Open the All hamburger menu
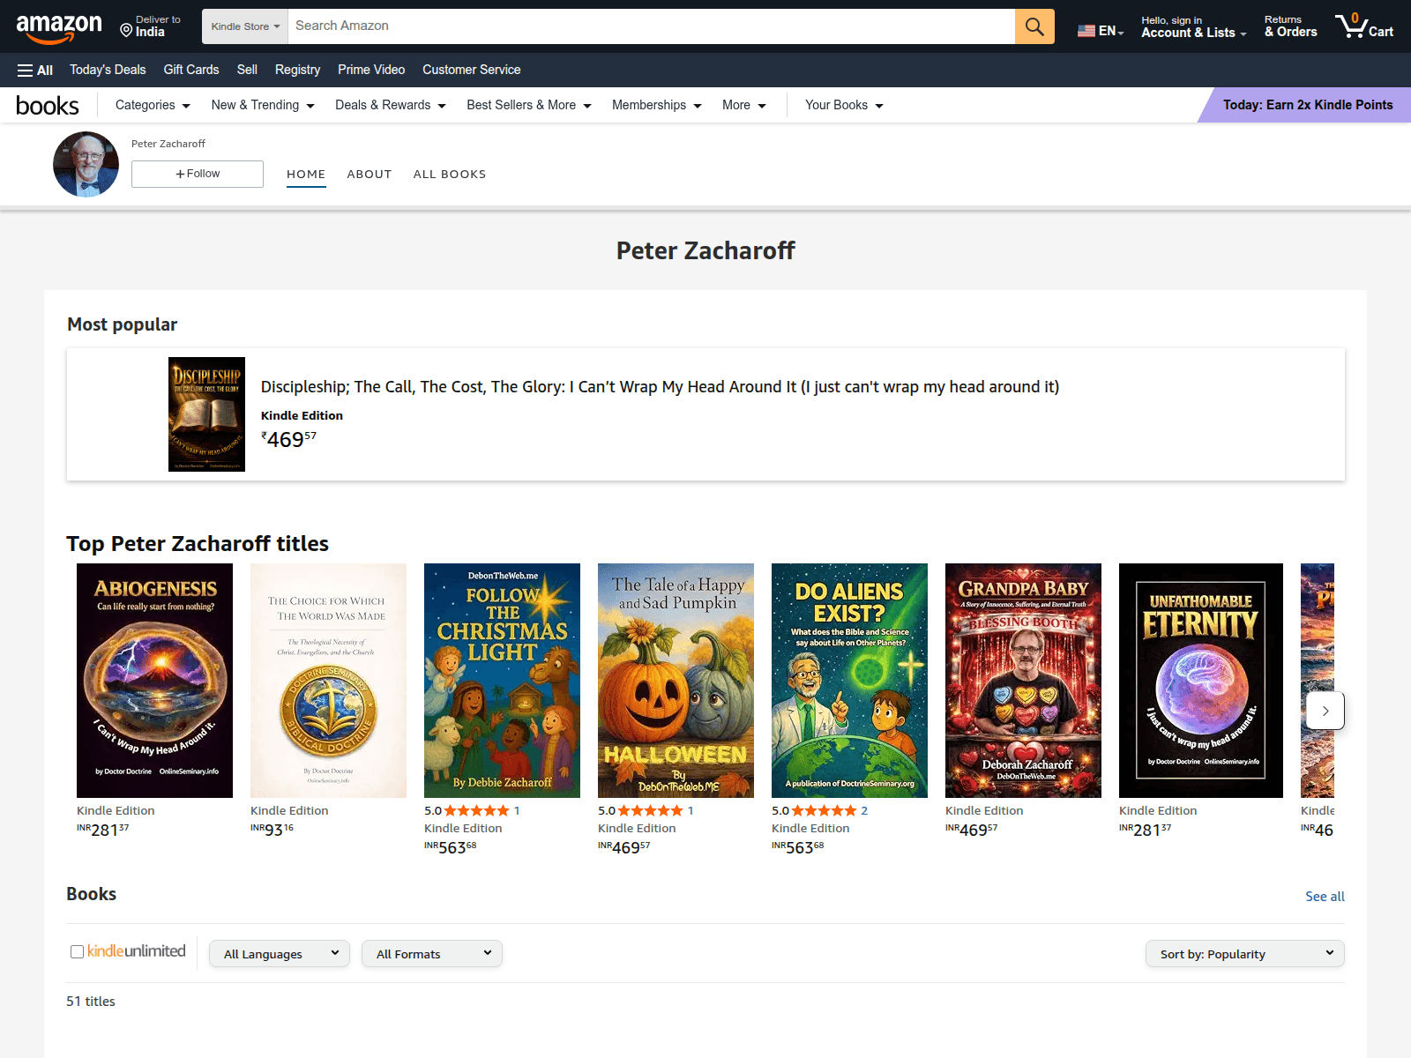 point(35,70)
